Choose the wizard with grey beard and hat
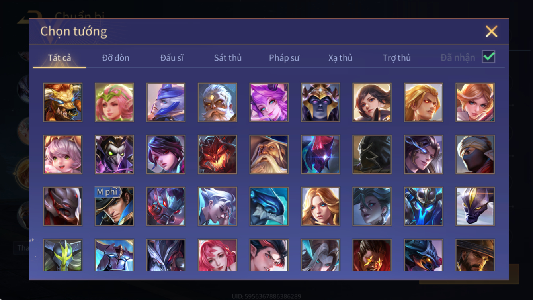The height and width of the screenshot is (300, 533). pos(269,155)
